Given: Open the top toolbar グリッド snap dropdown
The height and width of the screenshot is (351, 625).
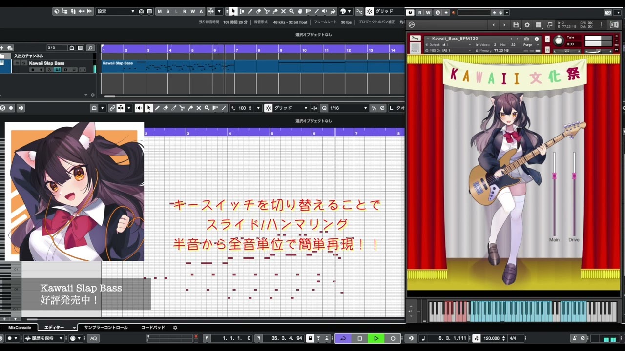Looking at the screenshot, I should click(x=389, y=11).
